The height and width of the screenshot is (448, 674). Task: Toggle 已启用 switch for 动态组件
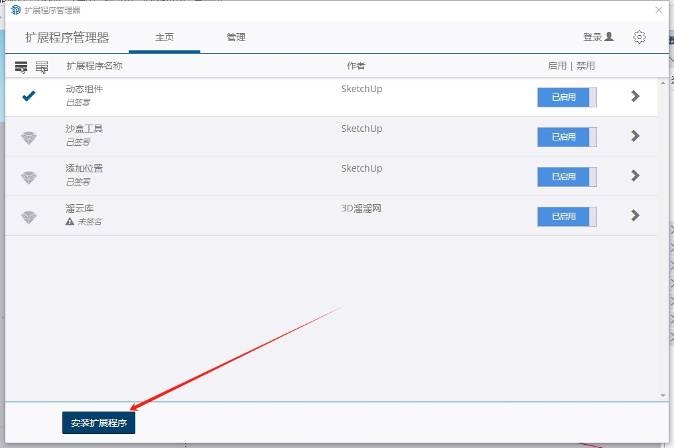point(567,97)
